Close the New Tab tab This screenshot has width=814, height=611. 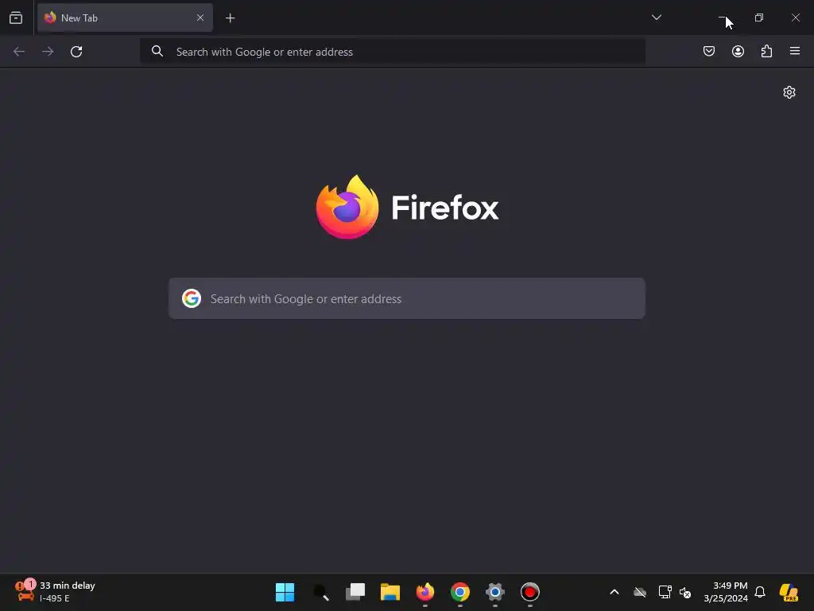(x=200, y=18)
